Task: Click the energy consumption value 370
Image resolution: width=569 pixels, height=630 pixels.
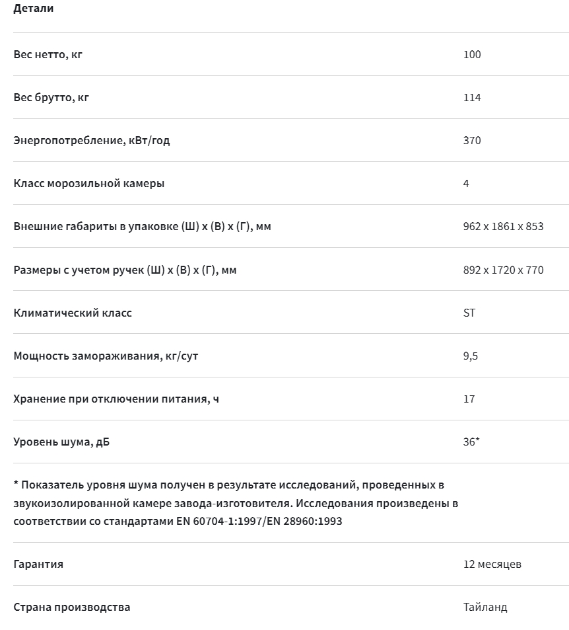Action: [472, 140]
